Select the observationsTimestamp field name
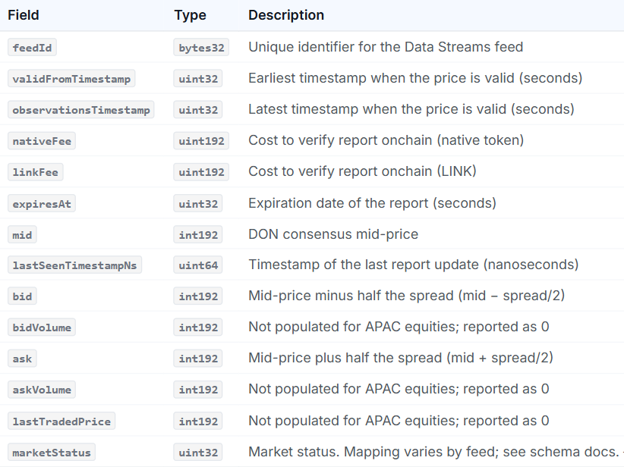Screen dimensions: 624x467 (81, 110)
